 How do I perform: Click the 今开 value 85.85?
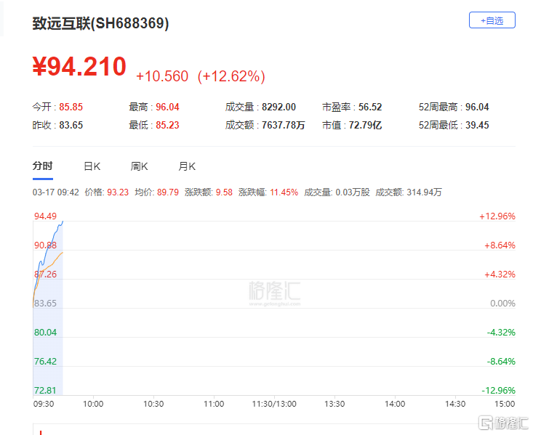click(x=71, y=107)
